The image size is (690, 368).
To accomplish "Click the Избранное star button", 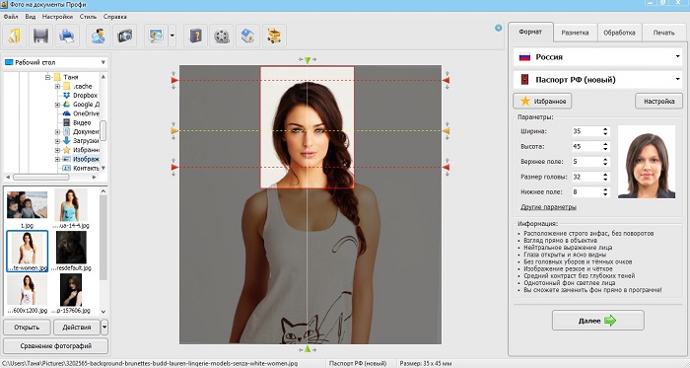I will pyautogui.click(x=542, y=102).
